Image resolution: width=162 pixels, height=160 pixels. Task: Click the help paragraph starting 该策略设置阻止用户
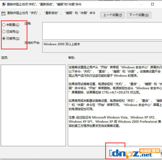(115, 71)
